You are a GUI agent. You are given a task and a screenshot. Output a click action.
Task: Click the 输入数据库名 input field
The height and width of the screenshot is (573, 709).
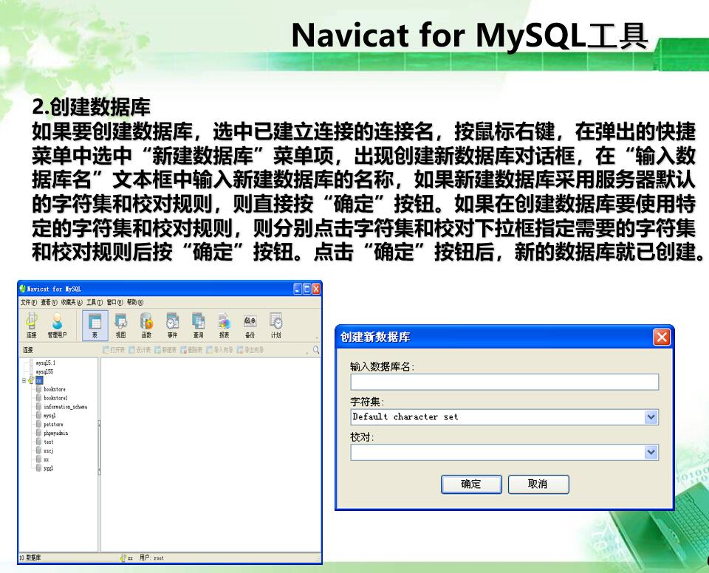(504, 382)
